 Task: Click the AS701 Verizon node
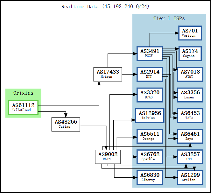190,33
